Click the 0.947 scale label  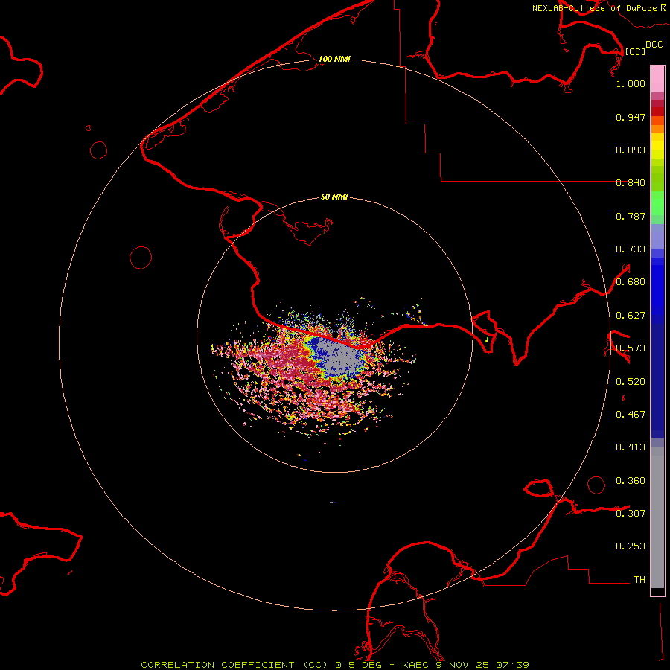pyautogui.click(x=631, y=117)
